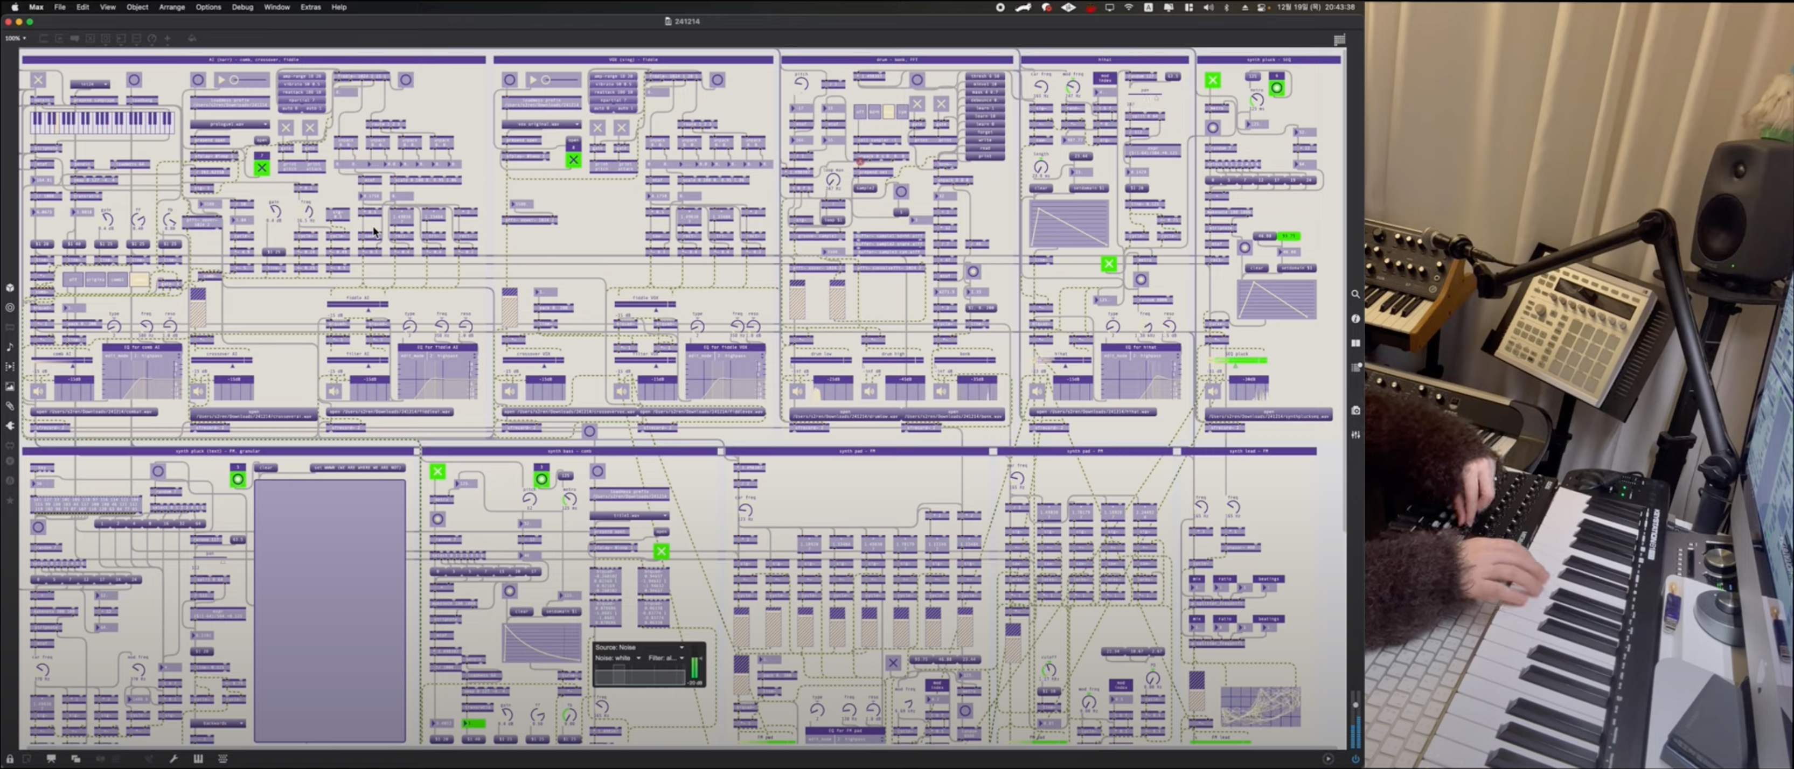
Task: Switch to presentation mode icon in bottom toolbar
Action: (x=51, y=759)
